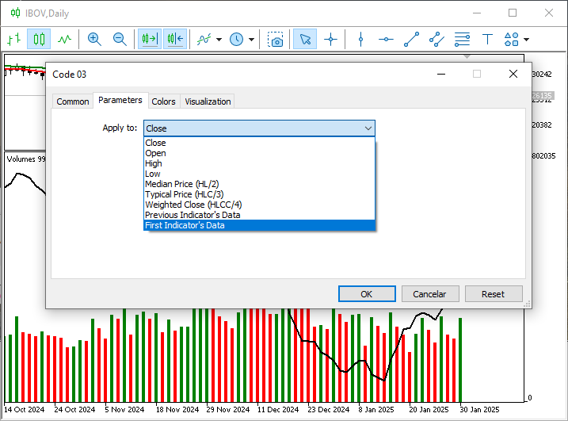
Task: Take chart screenshot with camera icon
Action: [x=275, y=39]
